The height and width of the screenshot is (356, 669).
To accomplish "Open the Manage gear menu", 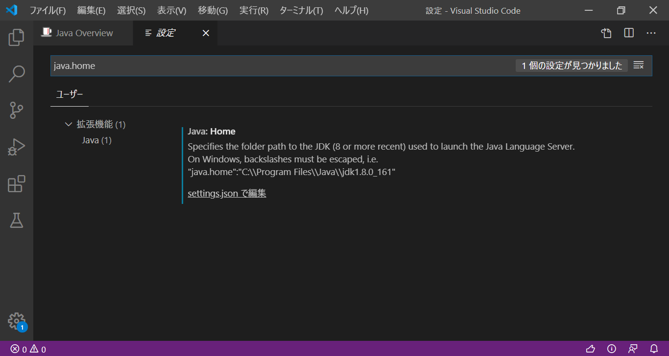I will tap(17, 321).
